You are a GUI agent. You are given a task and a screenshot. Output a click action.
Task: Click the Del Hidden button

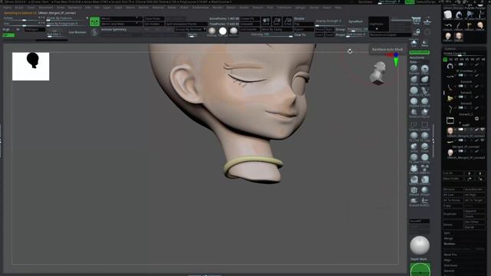point(153,24)
